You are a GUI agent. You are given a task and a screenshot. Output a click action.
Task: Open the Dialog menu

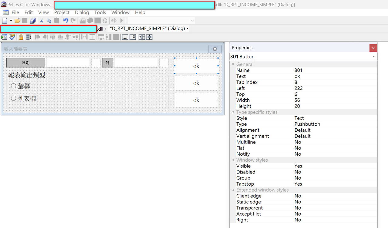point(82,12)
